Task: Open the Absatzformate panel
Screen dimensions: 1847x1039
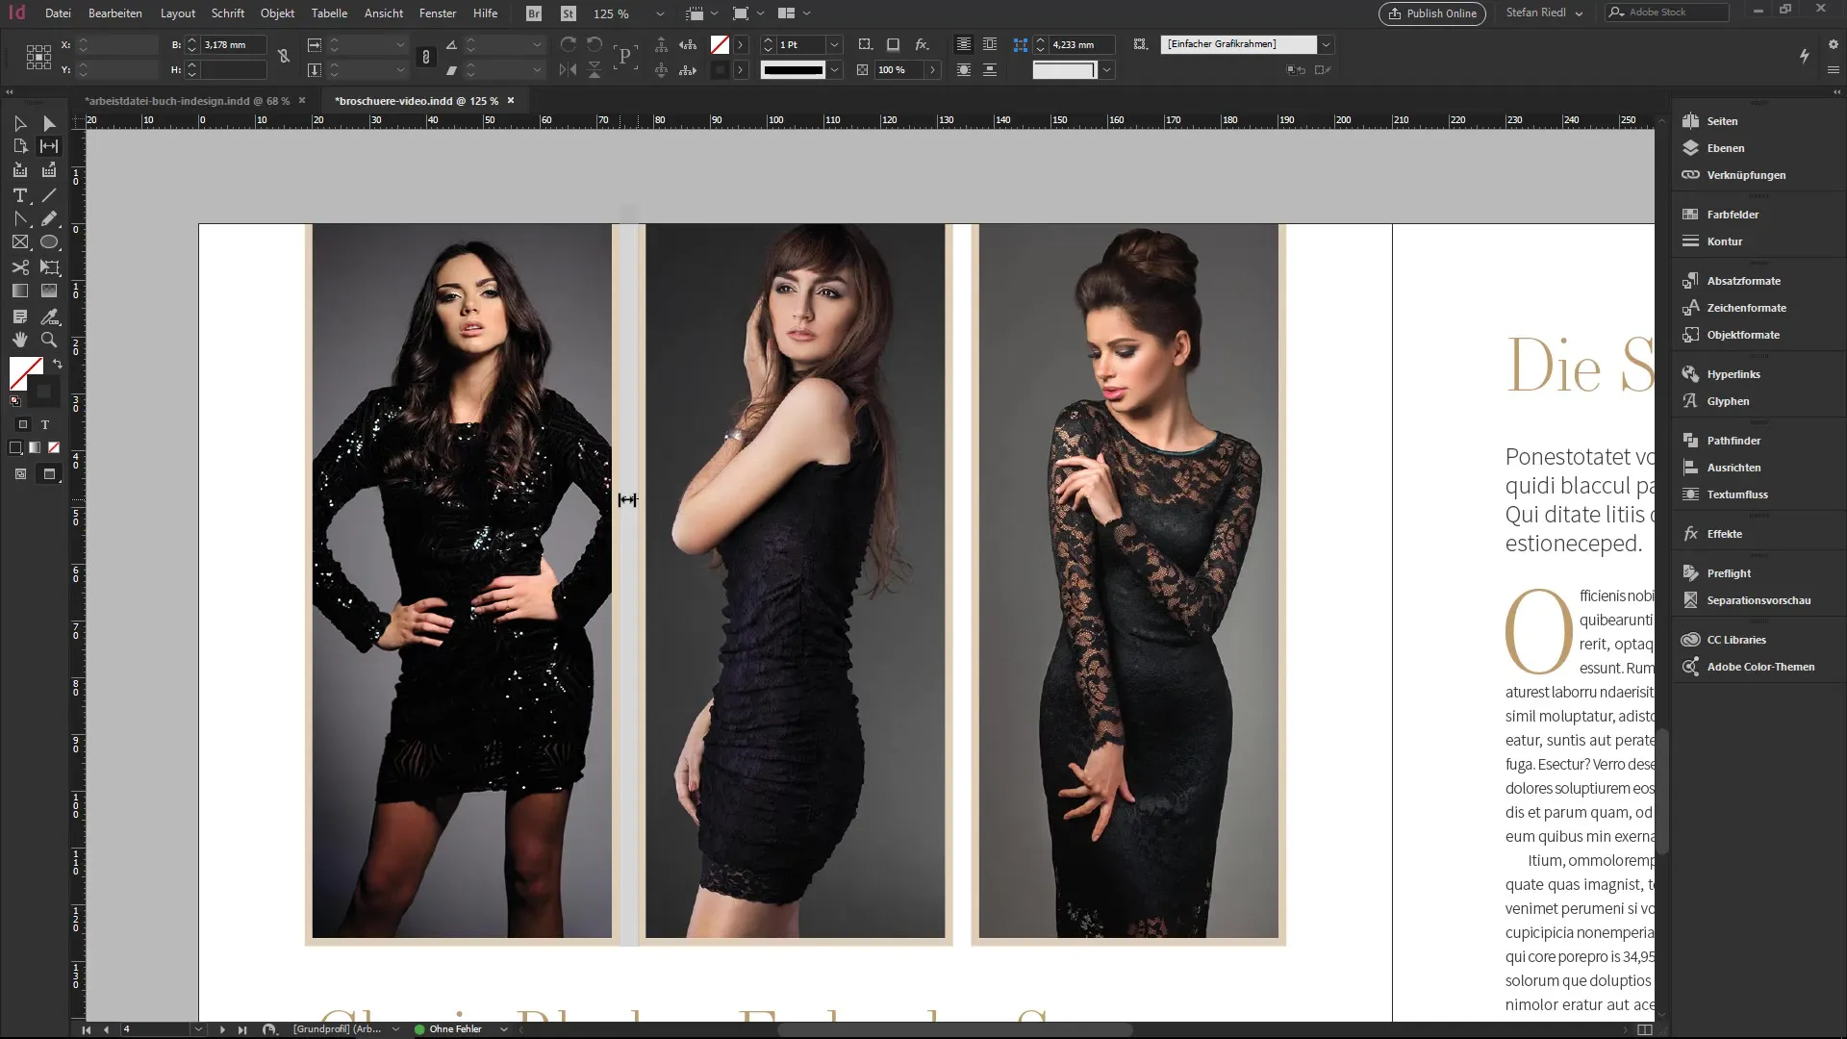Action: click(x=1743, y=281)
